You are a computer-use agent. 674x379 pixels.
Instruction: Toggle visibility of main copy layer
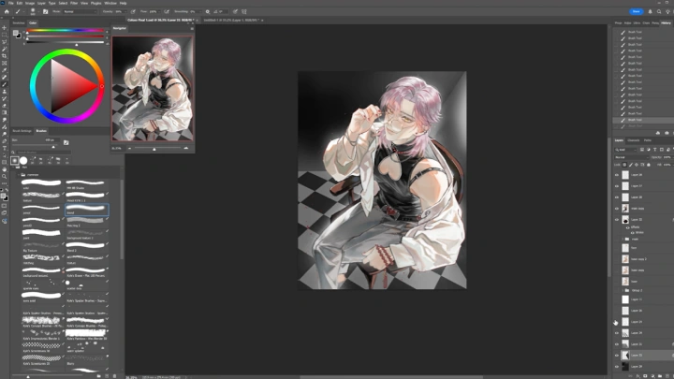pos(617,209)
